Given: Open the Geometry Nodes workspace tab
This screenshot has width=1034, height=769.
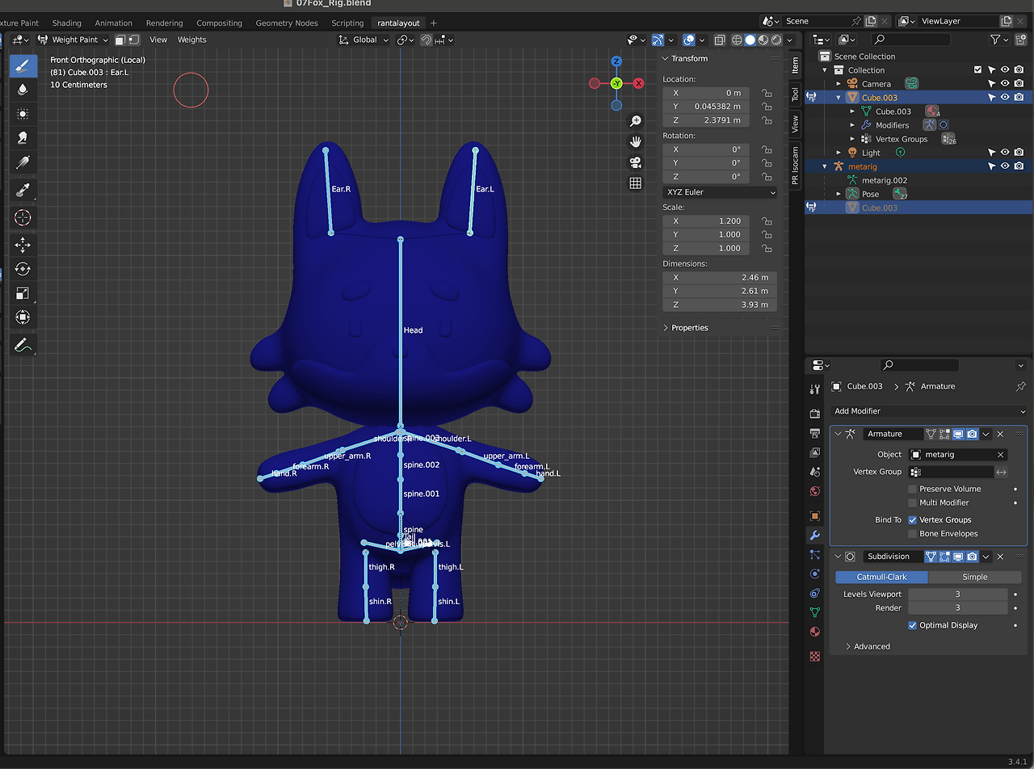Looking at the screenshot, I should click(287, 23).
